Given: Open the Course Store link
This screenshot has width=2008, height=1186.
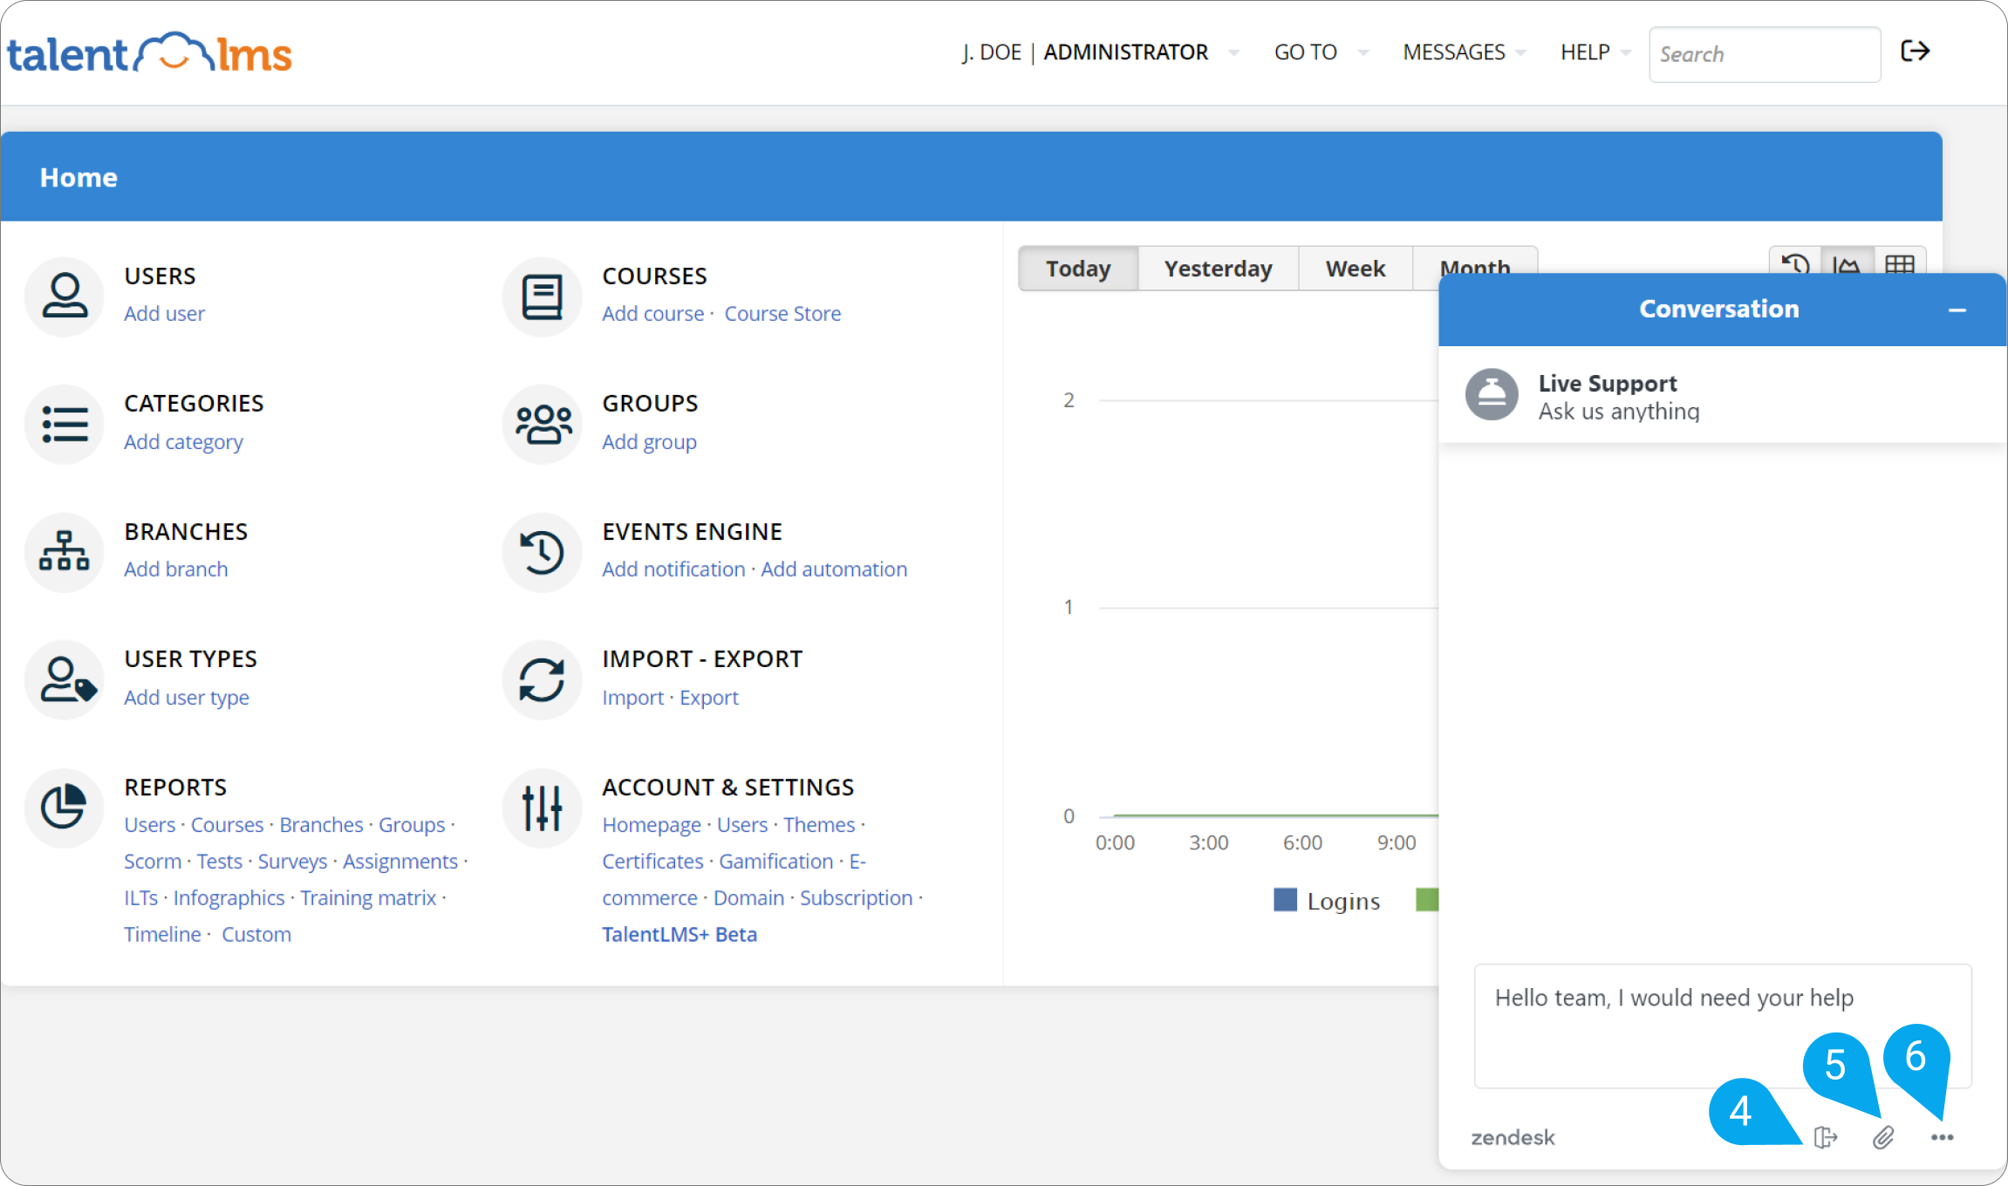Looking at the screenshot, I should (782, 314).
